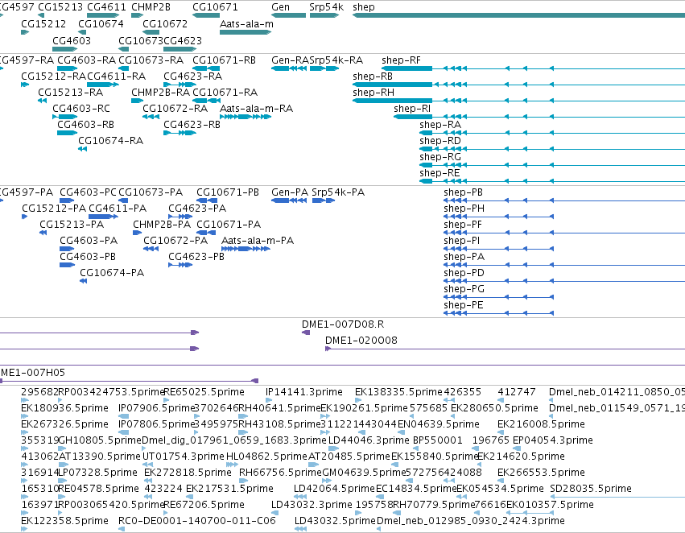Click the shep-PE protein label
Viewport: 685px width, 533px height.
click(x=463, y=305)
